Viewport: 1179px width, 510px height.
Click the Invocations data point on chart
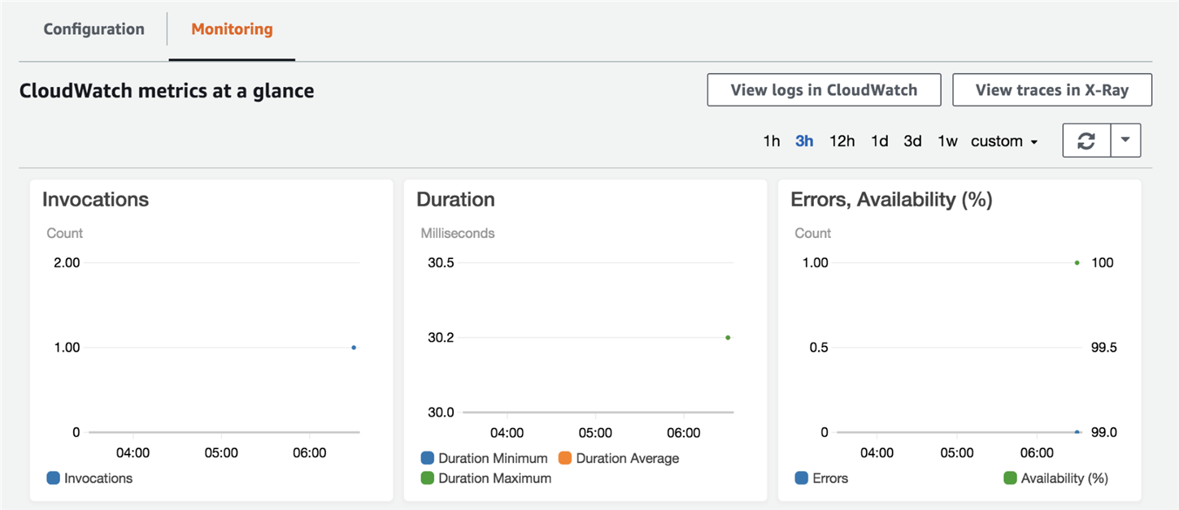pyautogui.click(x=354, y=348)
